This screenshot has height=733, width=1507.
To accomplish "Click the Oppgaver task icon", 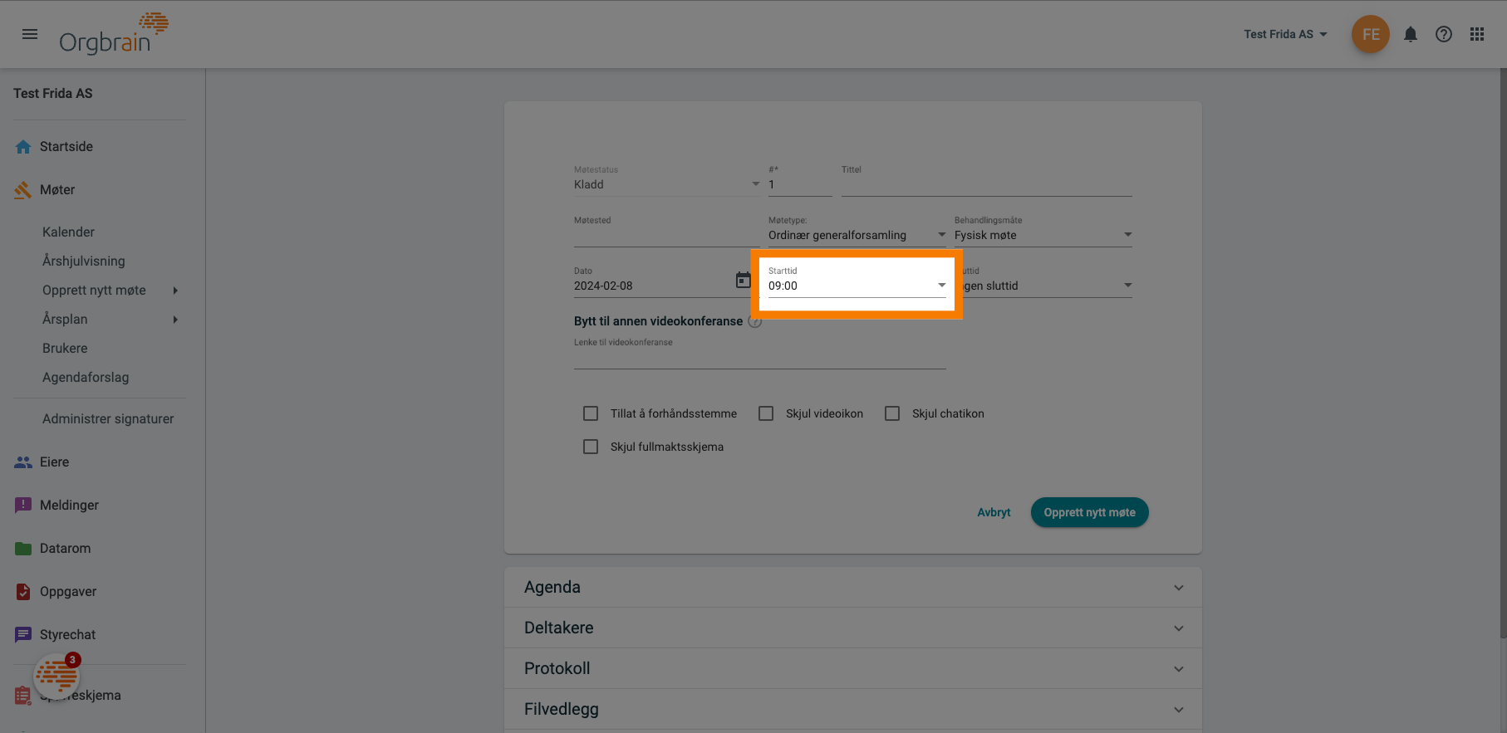I will [x=23, y=592].
